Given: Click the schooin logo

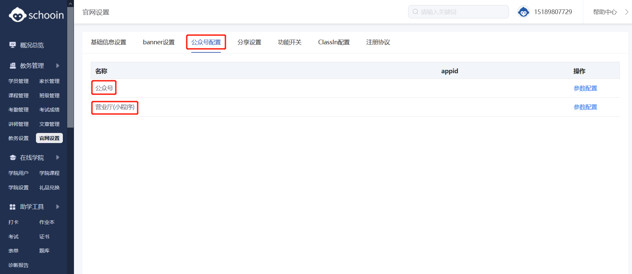Looking at the screenshot, I should (36, 15).
